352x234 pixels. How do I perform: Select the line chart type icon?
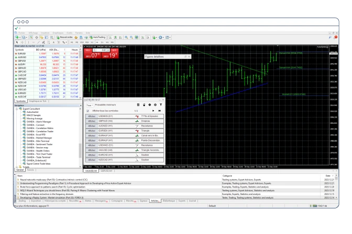coord(120,38)
